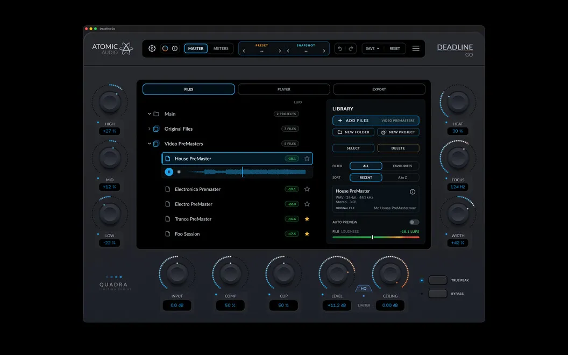Click the Video PreMasters project icon
The image size is (568, 355).
point(156,144)
